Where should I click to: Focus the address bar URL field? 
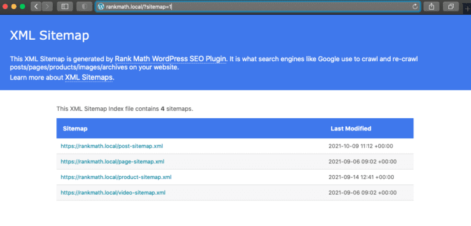pos(258,7)
